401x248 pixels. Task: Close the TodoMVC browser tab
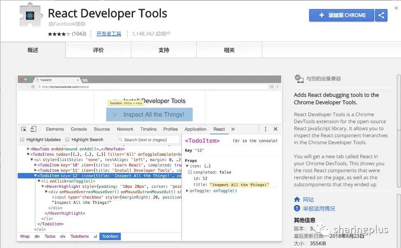[78, 80]
